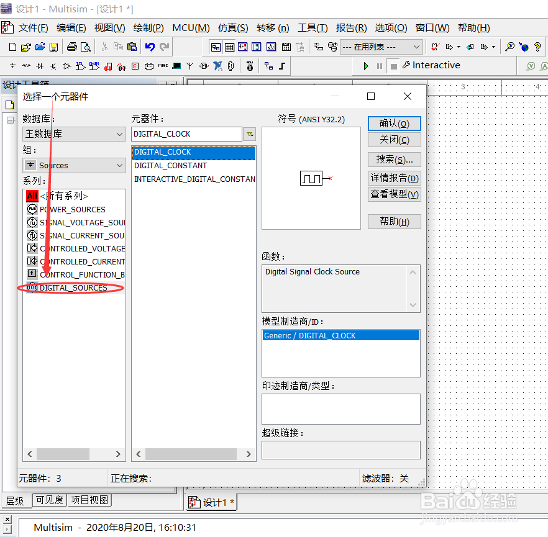This screenshot has width=548, height=537.
Task: Click the Print preview icon
Action: [x=86, y=47]
